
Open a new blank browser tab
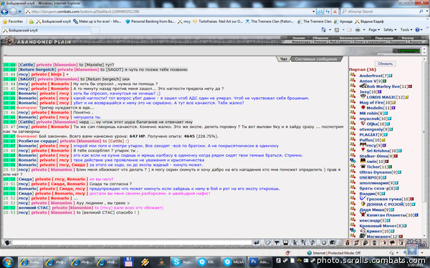(x=95, y=30)
